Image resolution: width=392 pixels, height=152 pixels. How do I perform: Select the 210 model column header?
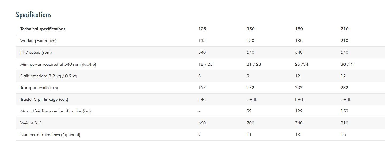(x=345, y=29)
